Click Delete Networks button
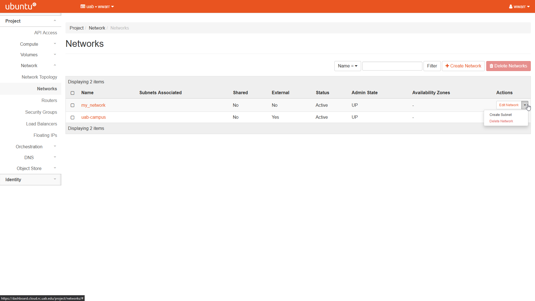The width and height of the screenshot is (535, 301). tap(508, 66)
